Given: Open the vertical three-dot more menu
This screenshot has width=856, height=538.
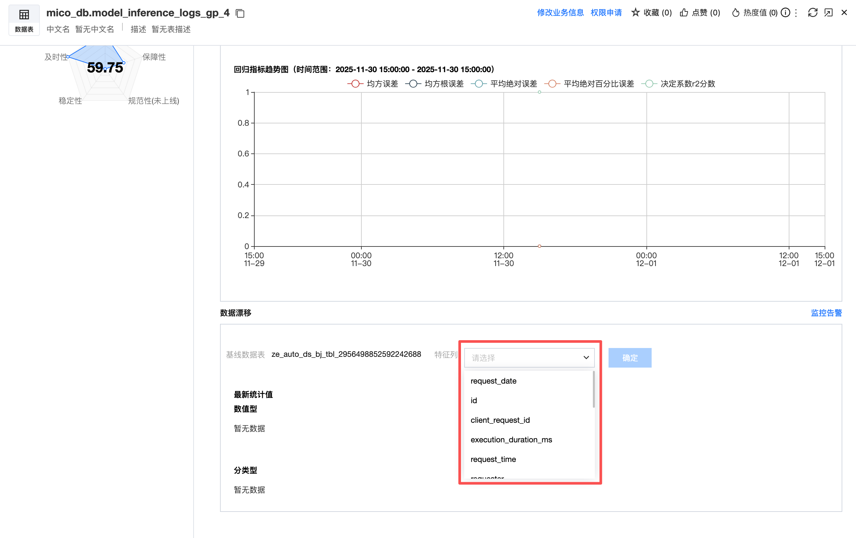Looking at the screenshot, I should (796, 13).
